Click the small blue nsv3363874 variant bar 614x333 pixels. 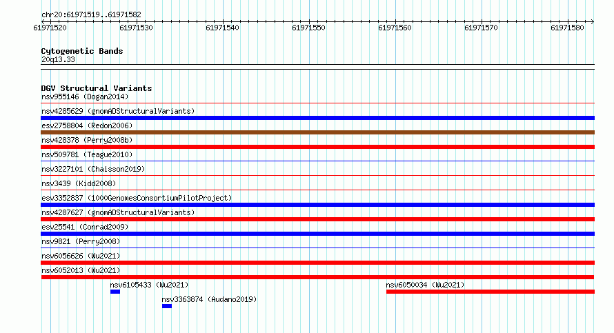pyautogui.click(x=167, y=306)
